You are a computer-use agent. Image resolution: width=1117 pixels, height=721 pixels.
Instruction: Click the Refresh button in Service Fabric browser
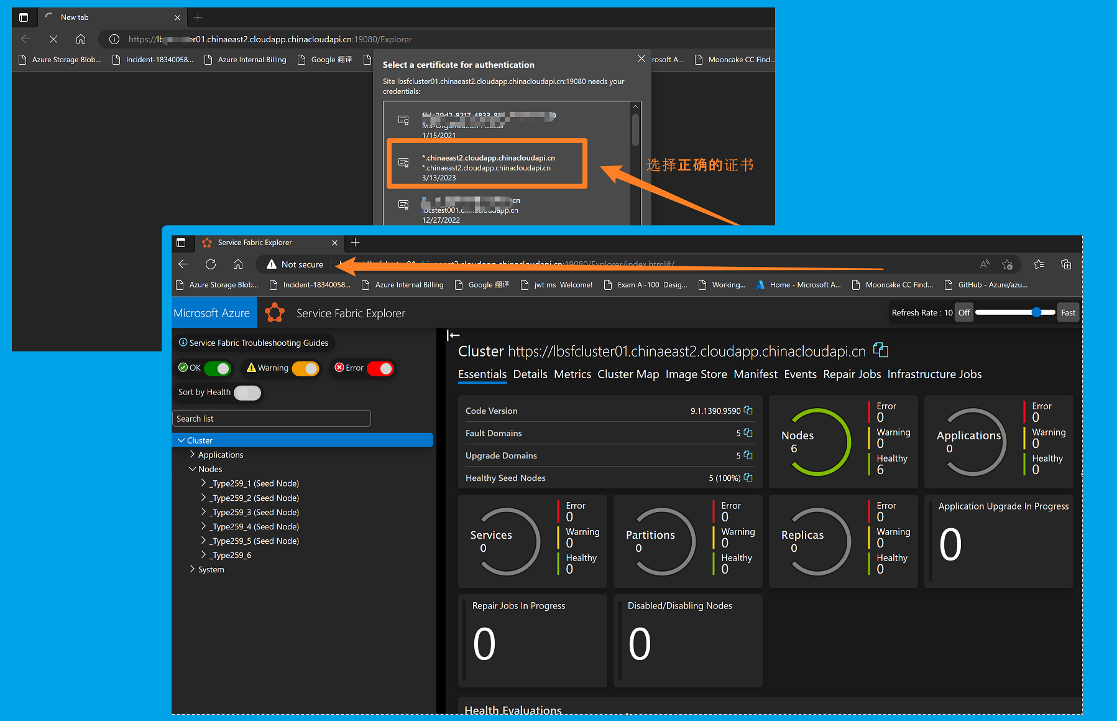point(211,264)
